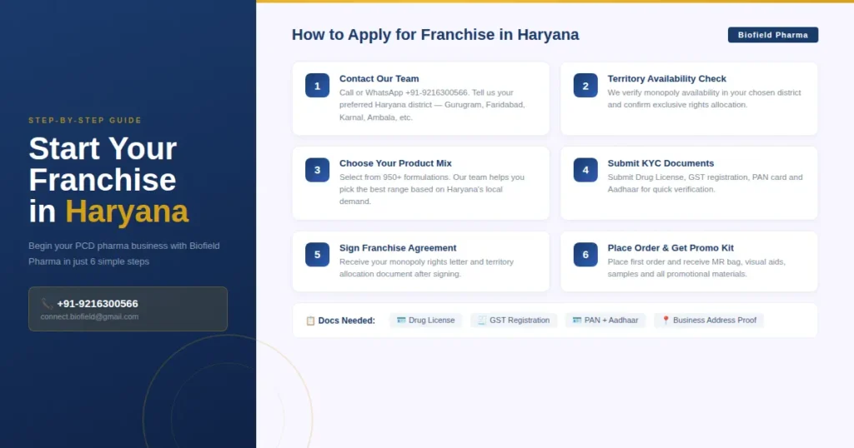The width and height of the screenshot is (854, 448).
Task: Click the Territory Availability Check heading
Action: pos(666,79)
